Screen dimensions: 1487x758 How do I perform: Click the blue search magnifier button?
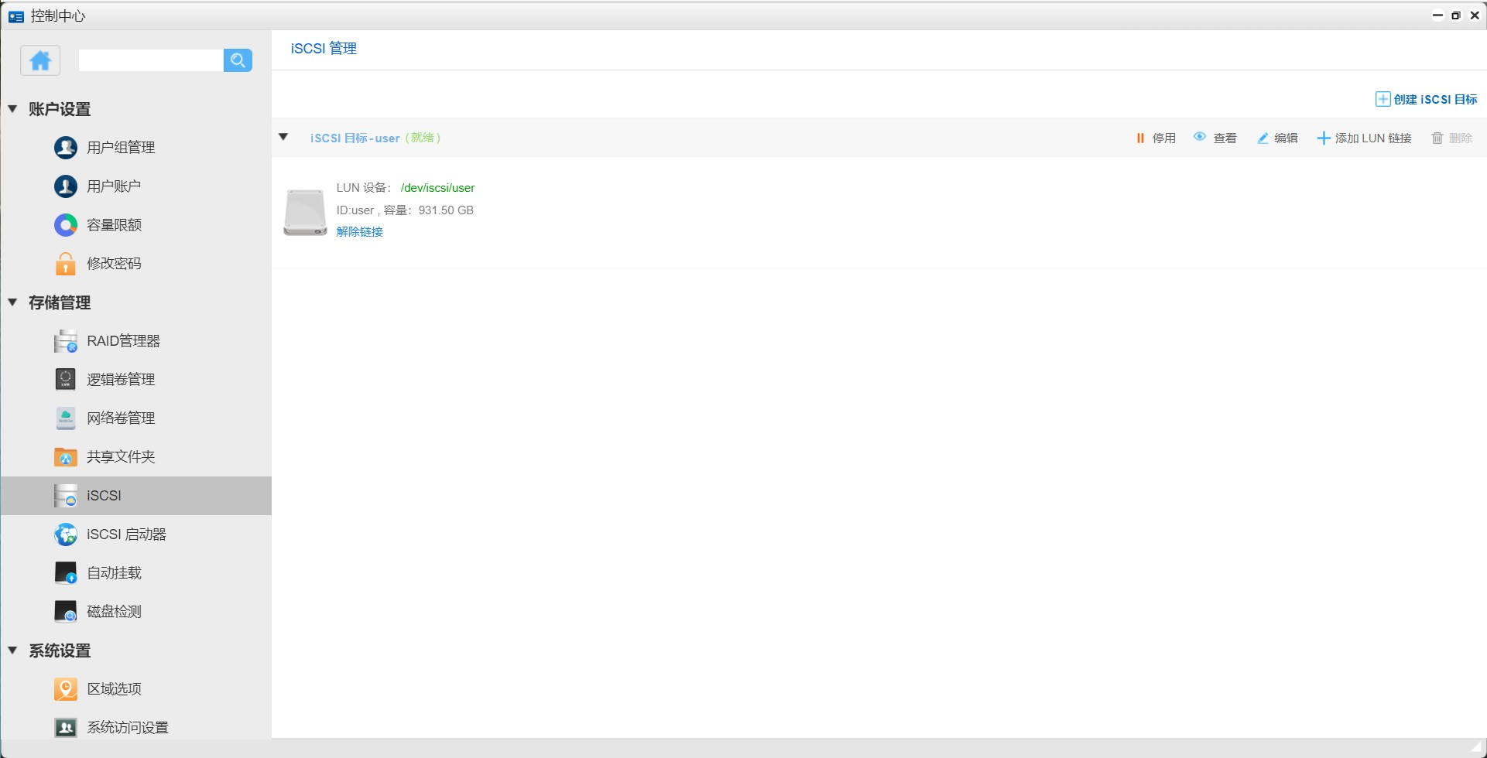coord(238,60)
